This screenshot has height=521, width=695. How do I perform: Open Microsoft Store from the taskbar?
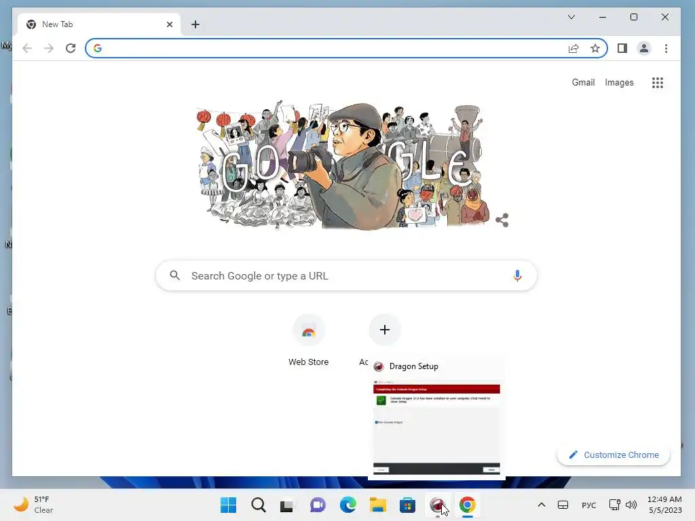click(x=407, y=505)
